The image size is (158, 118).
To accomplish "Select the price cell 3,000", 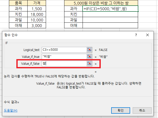I will pyautogui.click(x=37, y=25).
